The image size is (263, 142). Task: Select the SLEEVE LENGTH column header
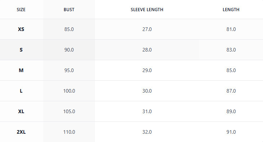click(147, 10)
